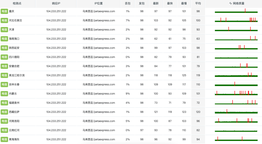Click the network quality chart for 内蒙古

(x=236, y=93)
